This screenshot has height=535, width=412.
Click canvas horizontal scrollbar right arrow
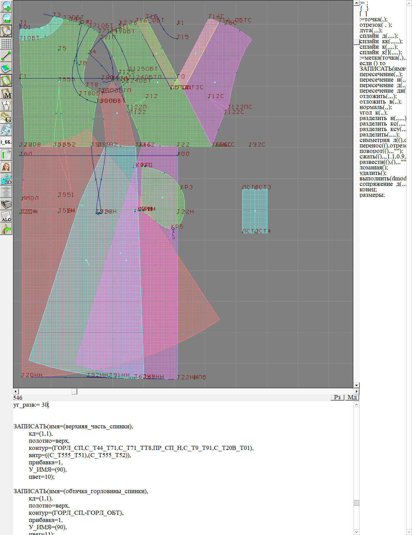(356, 391)
